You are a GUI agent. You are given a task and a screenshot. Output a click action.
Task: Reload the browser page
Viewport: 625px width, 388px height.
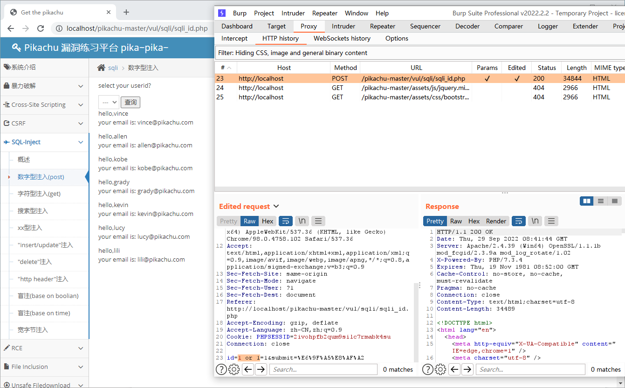tap(41, 28)
